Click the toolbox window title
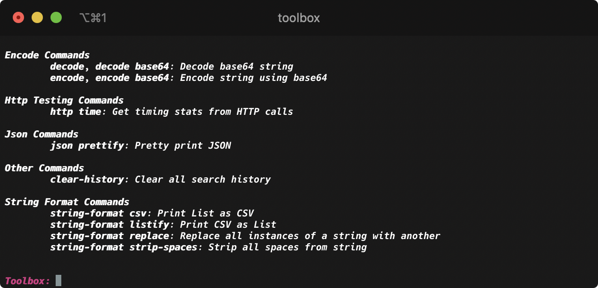 (x=299, y=18)
